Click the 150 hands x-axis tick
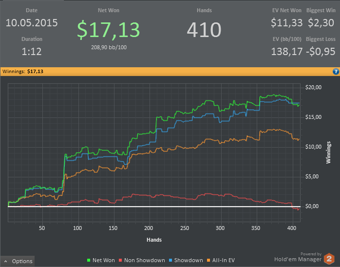The height and width of the screenshot is (267, 340). [113, 228]
